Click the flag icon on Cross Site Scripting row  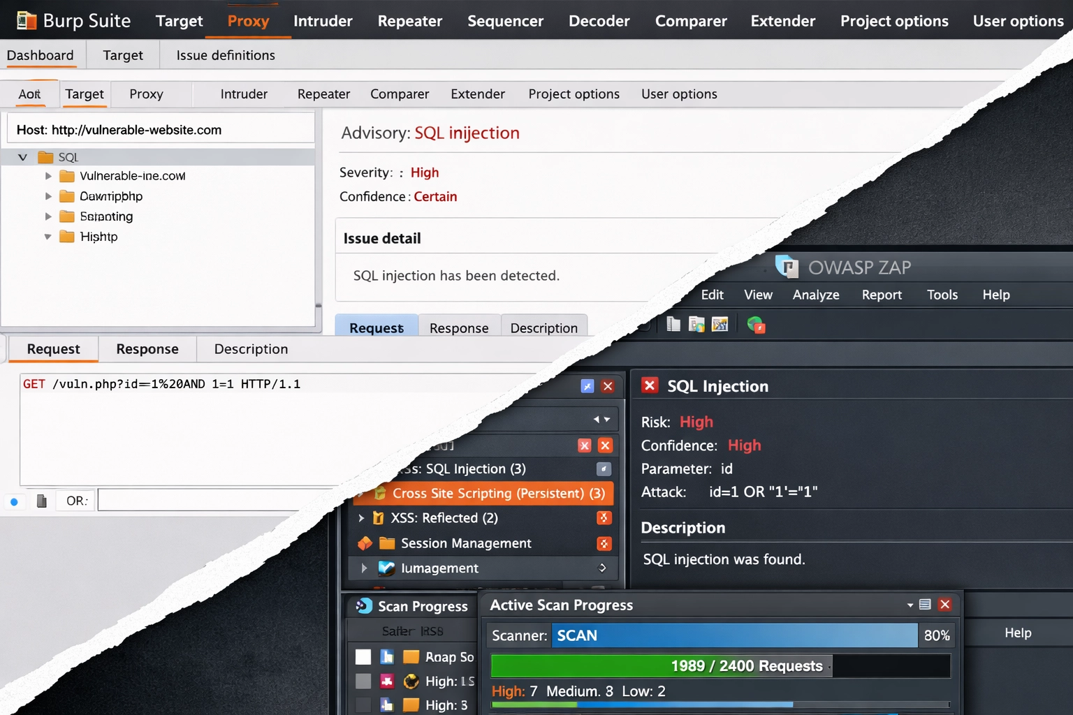[x=380, y=493]
